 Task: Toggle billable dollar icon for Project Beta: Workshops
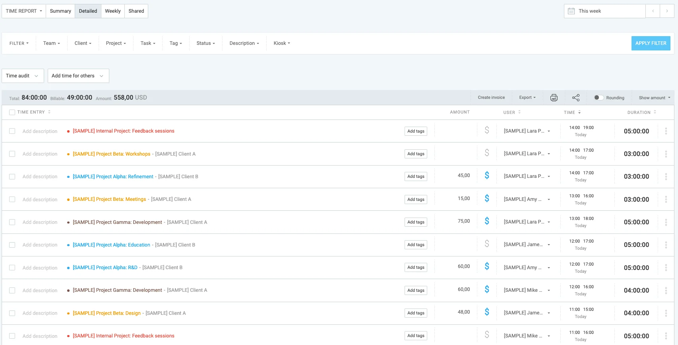point(487,153)
